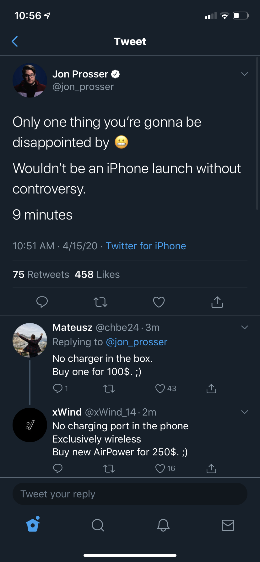Share Jon Prosser's main tweet
Screen dimensions: 260x562
pyautogui.click(x=217, y=302)
